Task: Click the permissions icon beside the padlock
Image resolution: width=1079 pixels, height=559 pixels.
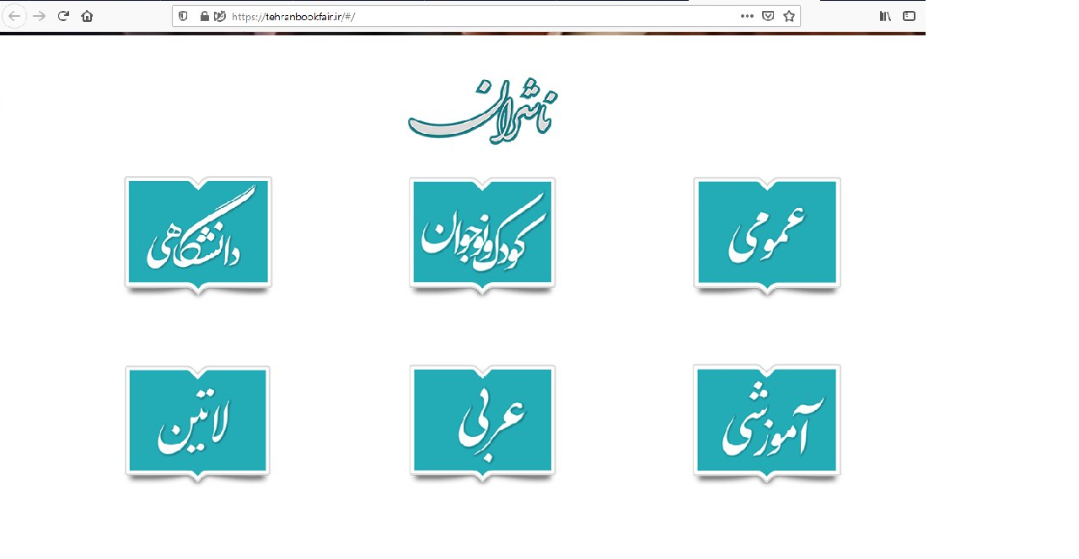Action: 220,16
